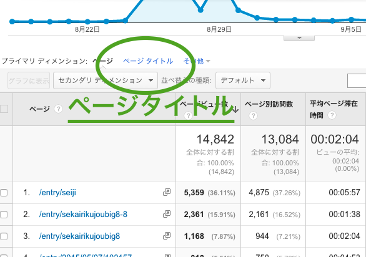This screenshot has height=257, width=366.
Task: Show help for 平均ページ滞在時間 column
Action: (332, 115)
